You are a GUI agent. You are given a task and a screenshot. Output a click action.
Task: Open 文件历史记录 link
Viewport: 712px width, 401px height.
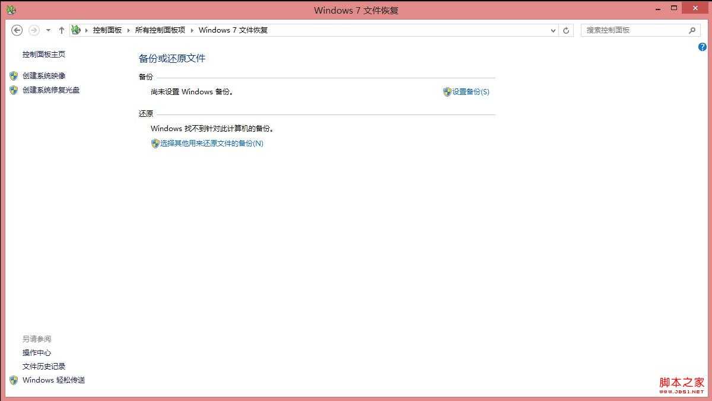pos(44,367)
